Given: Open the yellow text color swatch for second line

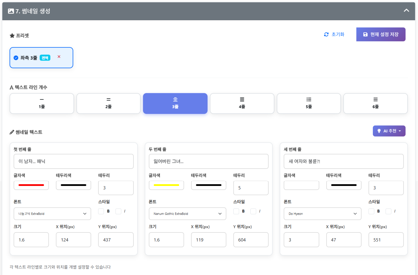Looking at the screenshot, I should 166,185.
